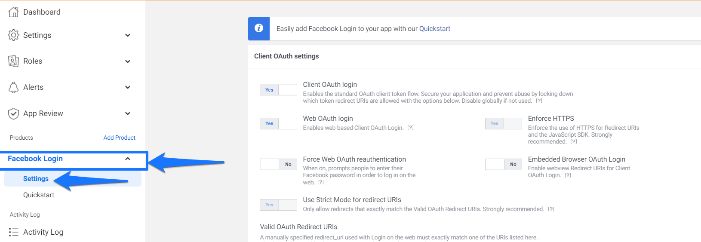Open help tooltip for Client OAuth login
Viewport: 701px width, 242px height.
539,101
